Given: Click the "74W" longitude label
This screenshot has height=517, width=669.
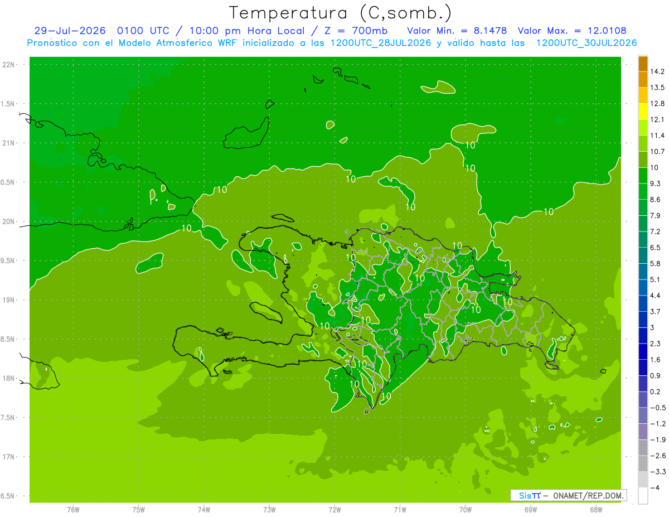Looking at the screenshot, I should [204, 509].
